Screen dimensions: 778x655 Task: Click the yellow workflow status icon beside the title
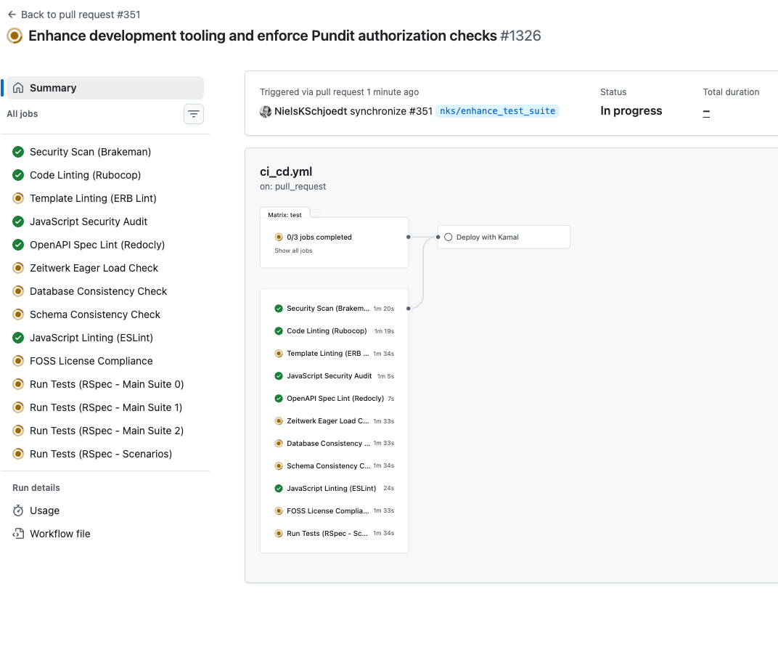[x=14, y=35]
